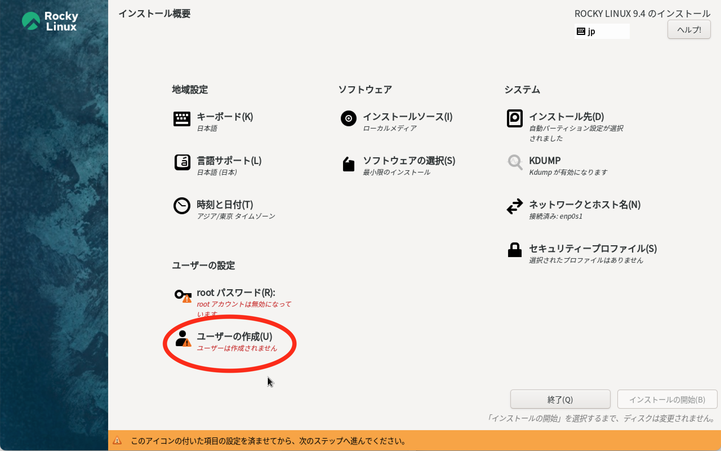Open 言語サポート(L) settings
Screen dimensions: 721x451
[x=229, y=161]
